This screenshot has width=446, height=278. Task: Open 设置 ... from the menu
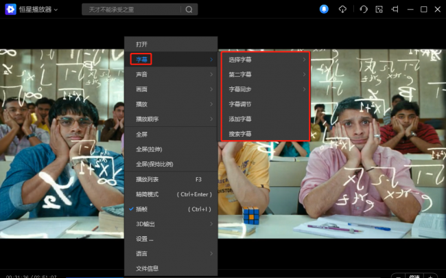pos(171,239)
